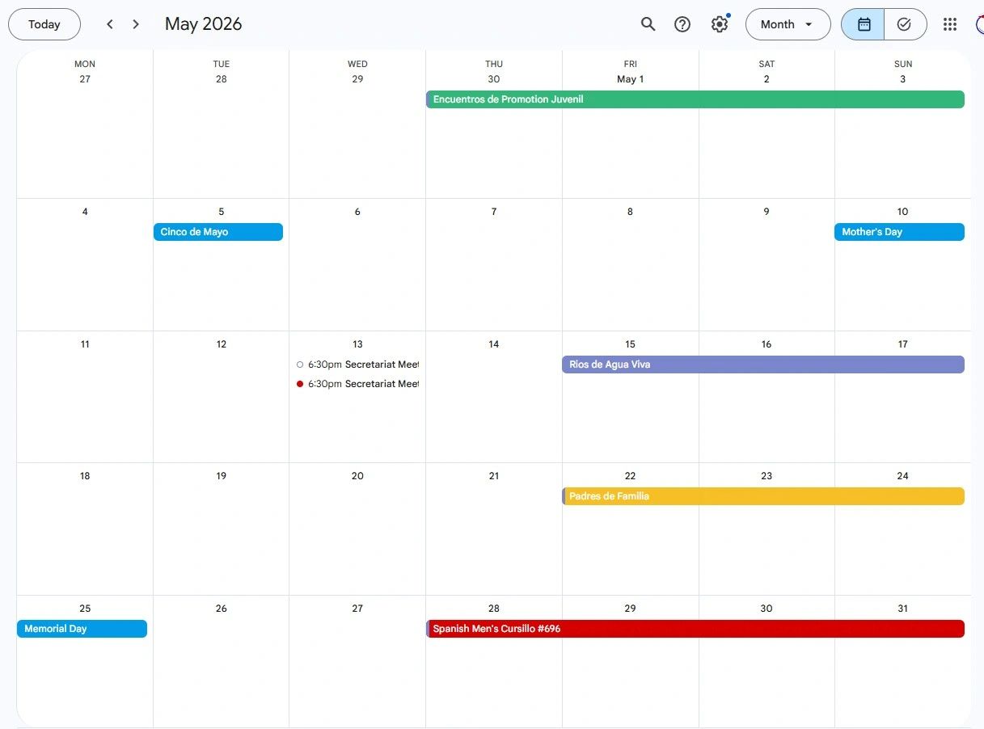Switch to Calendar view icon
Image resolution: width=984 pixels, height=729 pixels.
(864, 24)
